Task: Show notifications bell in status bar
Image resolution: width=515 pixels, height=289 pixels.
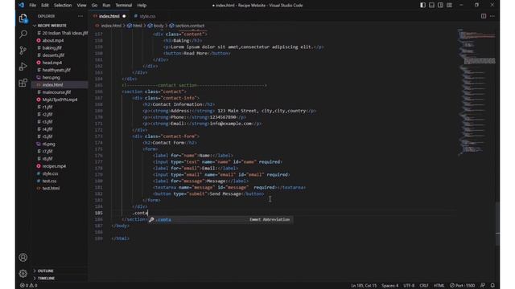Action: coord(492,286)
